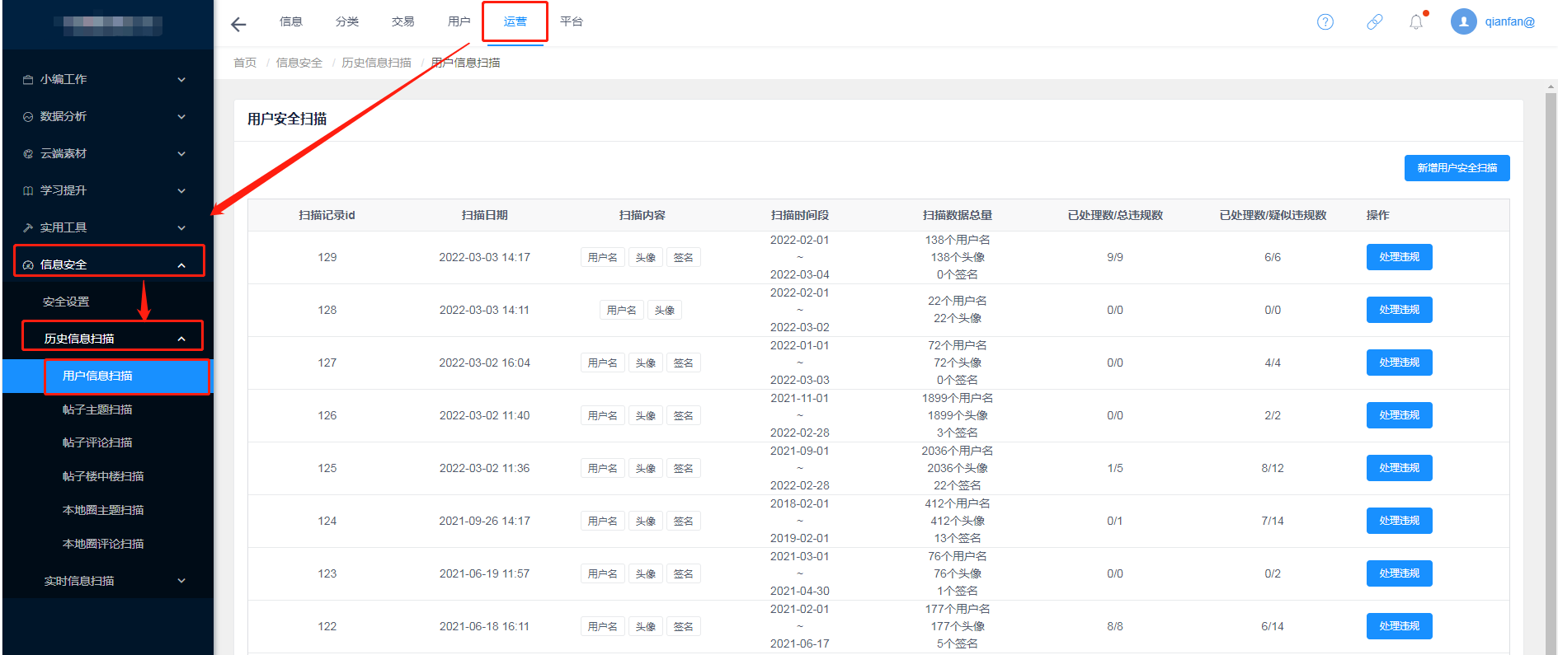This screenshot has width=1558, height=655.
Task: Click 处理违规 for record 126
Action: pos(1399,415)
